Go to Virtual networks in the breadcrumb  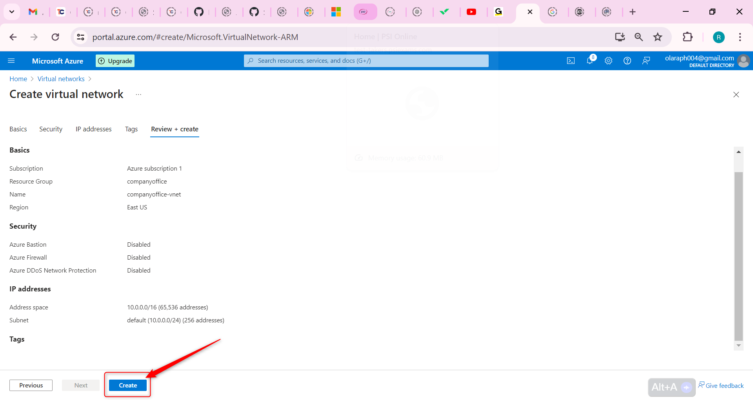pyautogui.click(x=61, y=79)
